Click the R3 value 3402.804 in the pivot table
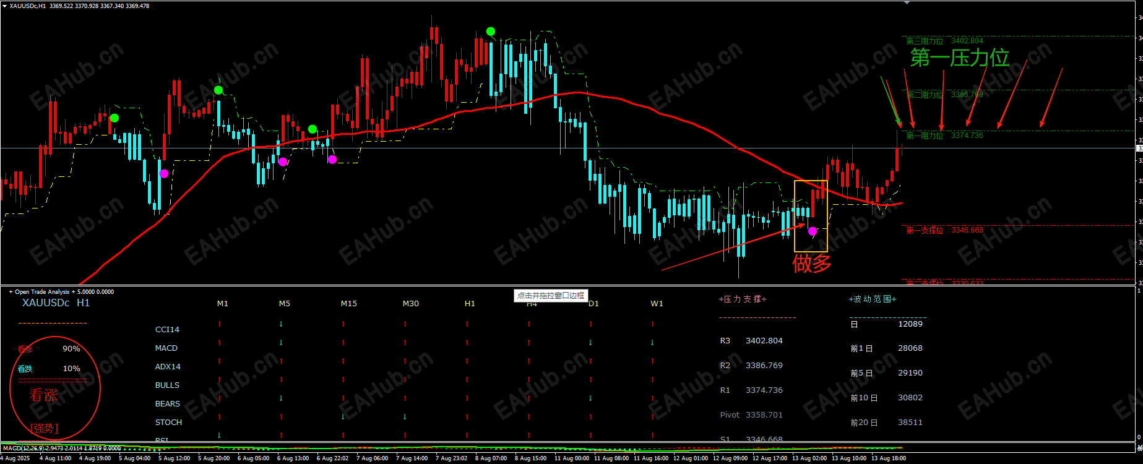The image size is (1143, 464). tap(764, 341)
